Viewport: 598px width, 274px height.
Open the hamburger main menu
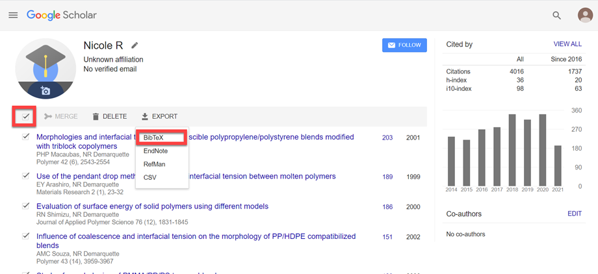point(13,15)
